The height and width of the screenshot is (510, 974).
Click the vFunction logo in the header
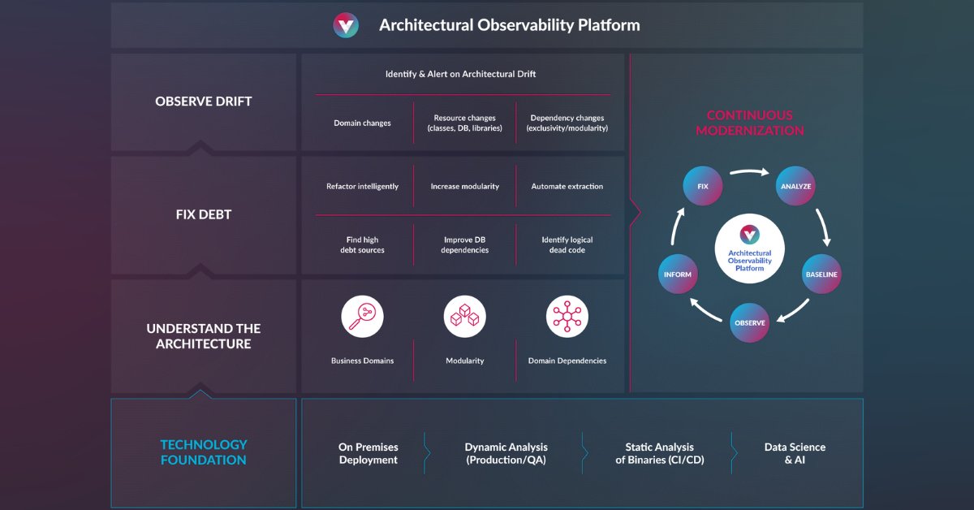pyautogui.click(x=345, y=24)
